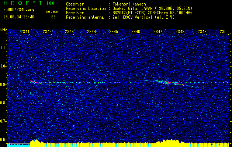The height and width of the screenshot is (147, 232).
Task: Click frequency axis label 0.8
Action: (3, 103)
